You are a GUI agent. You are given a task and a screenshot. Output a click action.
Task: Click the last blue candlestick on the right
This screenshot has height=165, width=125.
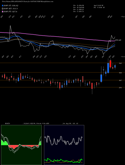(x=115, y=66)
